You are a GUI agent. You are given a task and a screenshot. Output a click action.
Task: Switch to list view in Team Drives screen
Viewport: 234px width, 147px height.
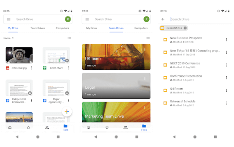(148, 38)
